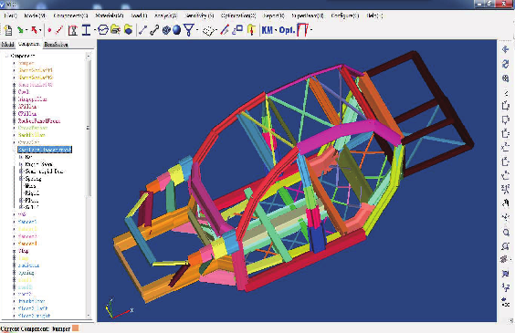The image size is (515, 333).
Task: Click the red arrow tool icon
Action: [x=34, y=30]
